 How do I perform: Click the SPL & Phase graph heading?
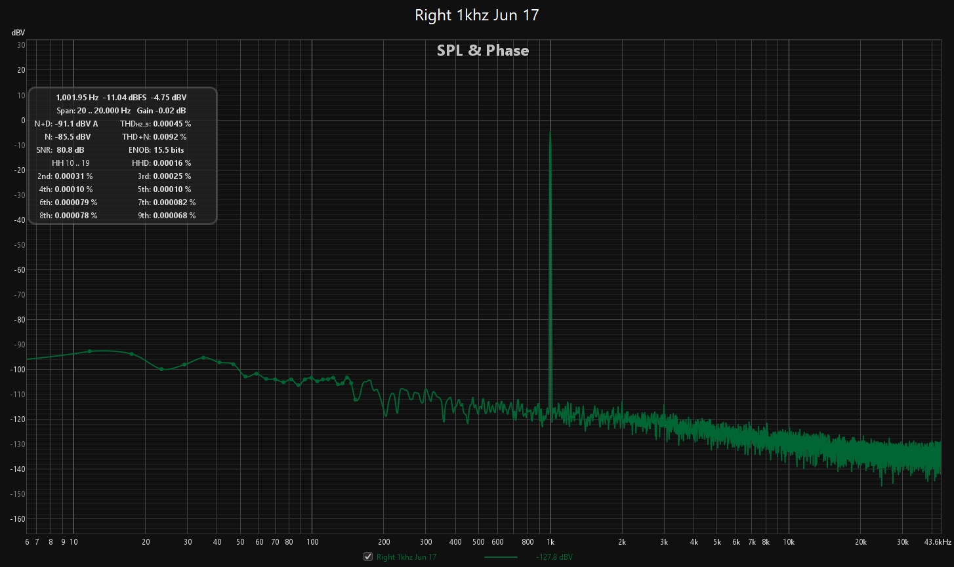[x=483, y=50]
